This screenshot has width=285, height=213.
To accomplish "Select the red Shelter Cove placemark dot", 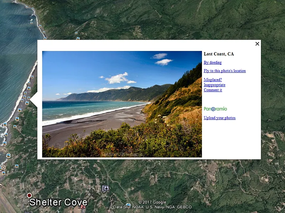I will [x=29, y=196].
